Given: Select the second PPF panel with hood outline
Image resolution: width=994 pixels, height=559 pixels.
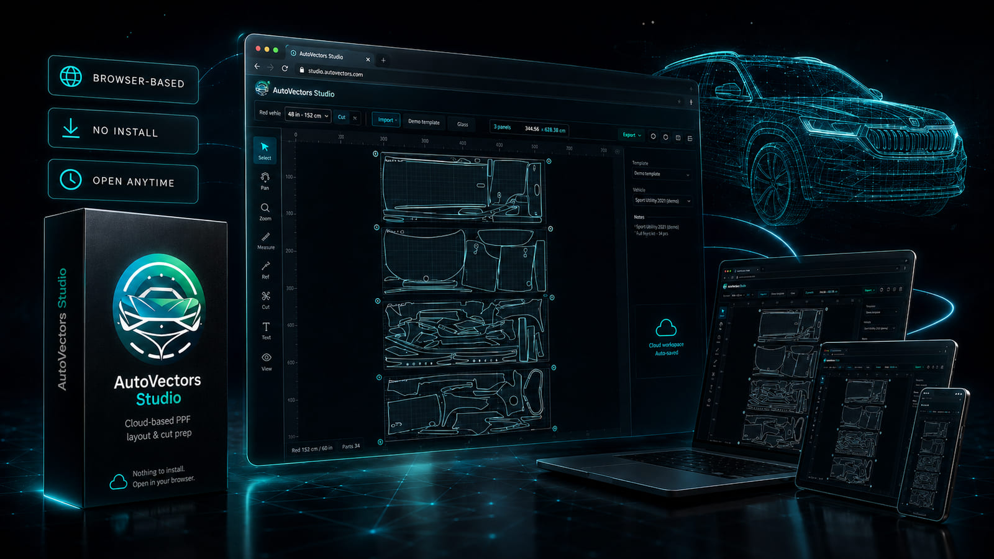Looking at the screenshot, I should tap(464, 260).
